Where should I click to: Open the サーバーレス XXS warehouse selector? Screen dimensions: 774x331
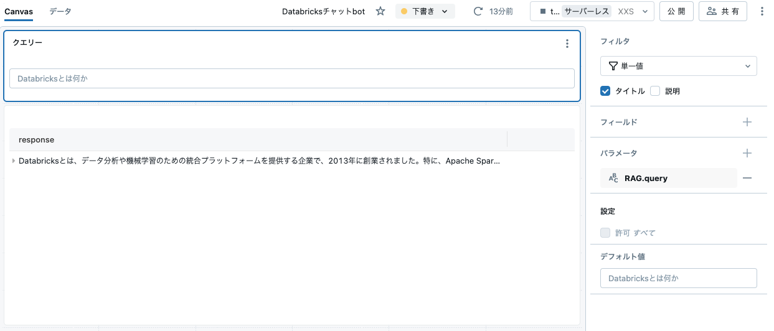click(592, 11)
